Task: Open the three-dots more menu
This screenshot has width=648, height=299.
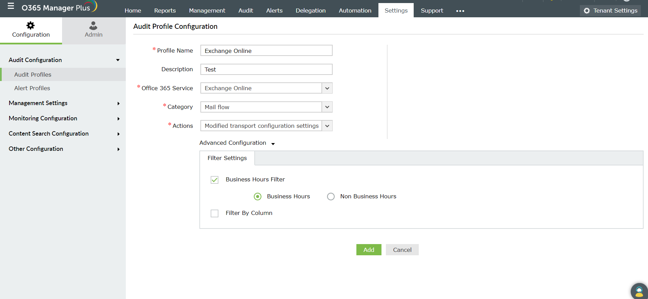Action: click(460, 11)
